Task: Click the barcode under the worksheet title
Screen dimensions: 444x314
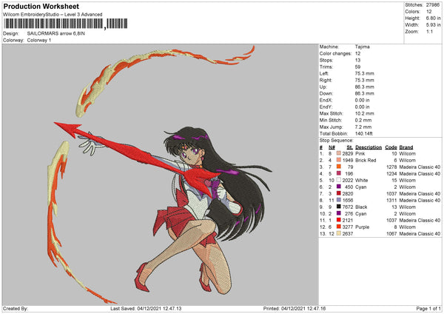Action: point(66,24)
